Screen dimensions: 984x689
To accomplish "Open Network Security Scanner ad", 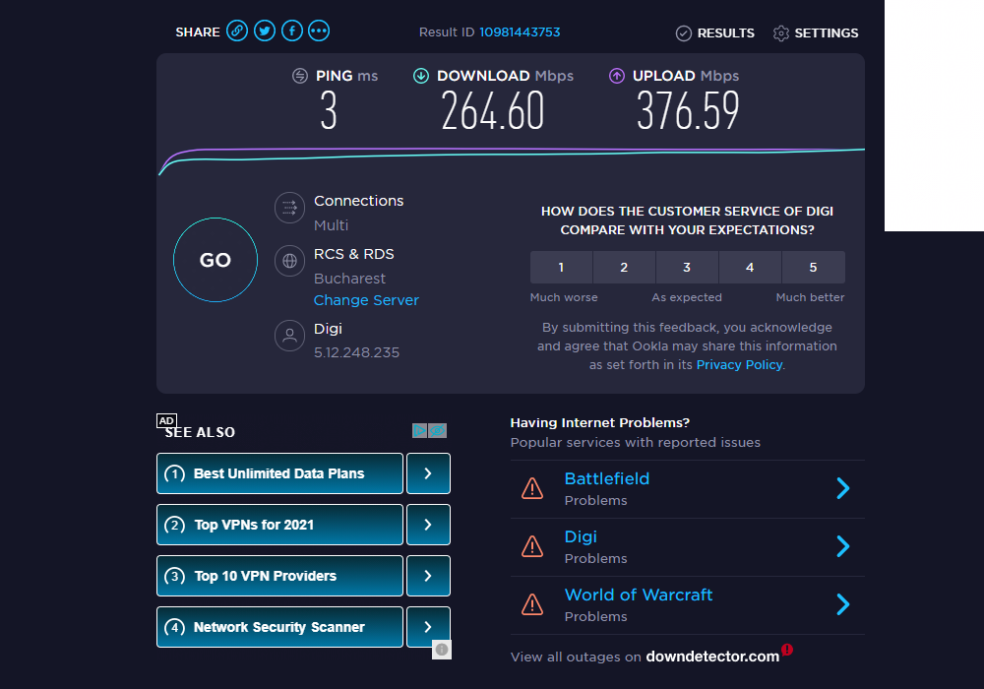I will pyautogui.click(x=279, y=627).
